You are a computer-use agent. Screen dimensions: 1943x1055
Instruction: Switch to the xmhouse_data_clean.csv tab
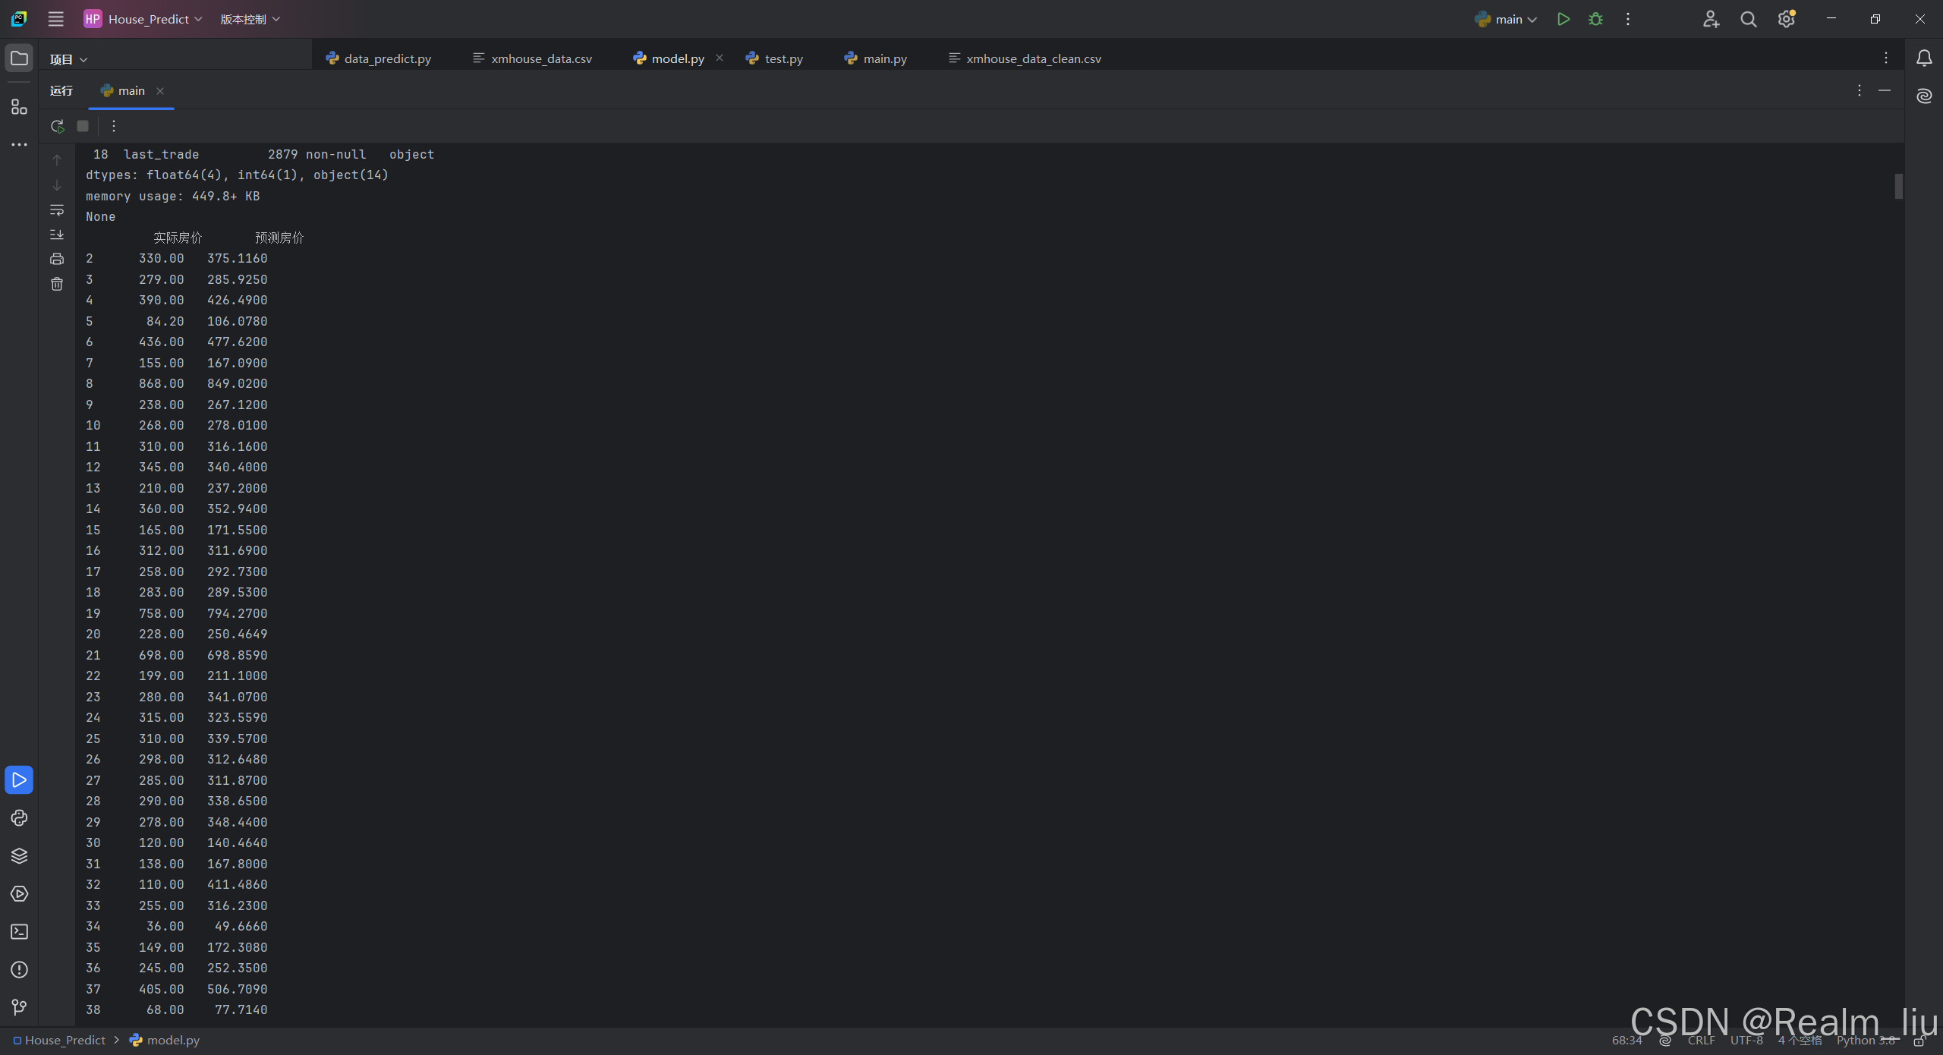[1033, 58]
